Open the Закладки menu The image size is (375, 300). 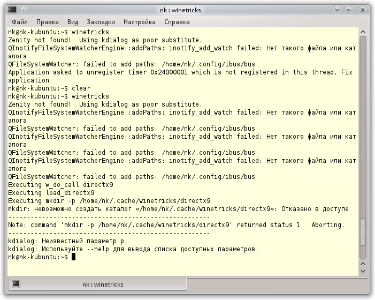click(101, 22)
